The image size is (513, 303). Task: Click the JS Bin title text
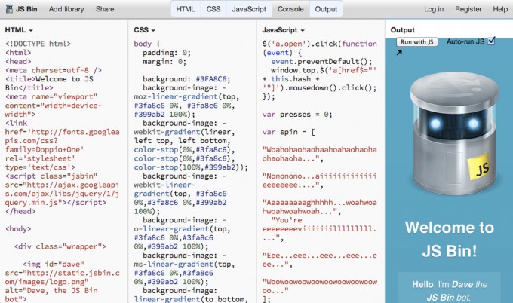(26, 9)
